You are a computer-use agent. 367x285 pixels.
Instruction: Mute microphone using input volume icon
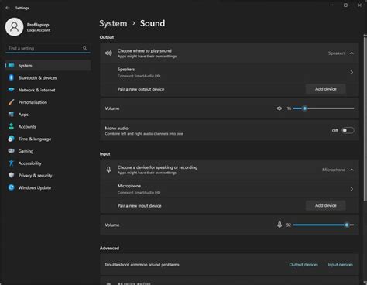[280, 225]
